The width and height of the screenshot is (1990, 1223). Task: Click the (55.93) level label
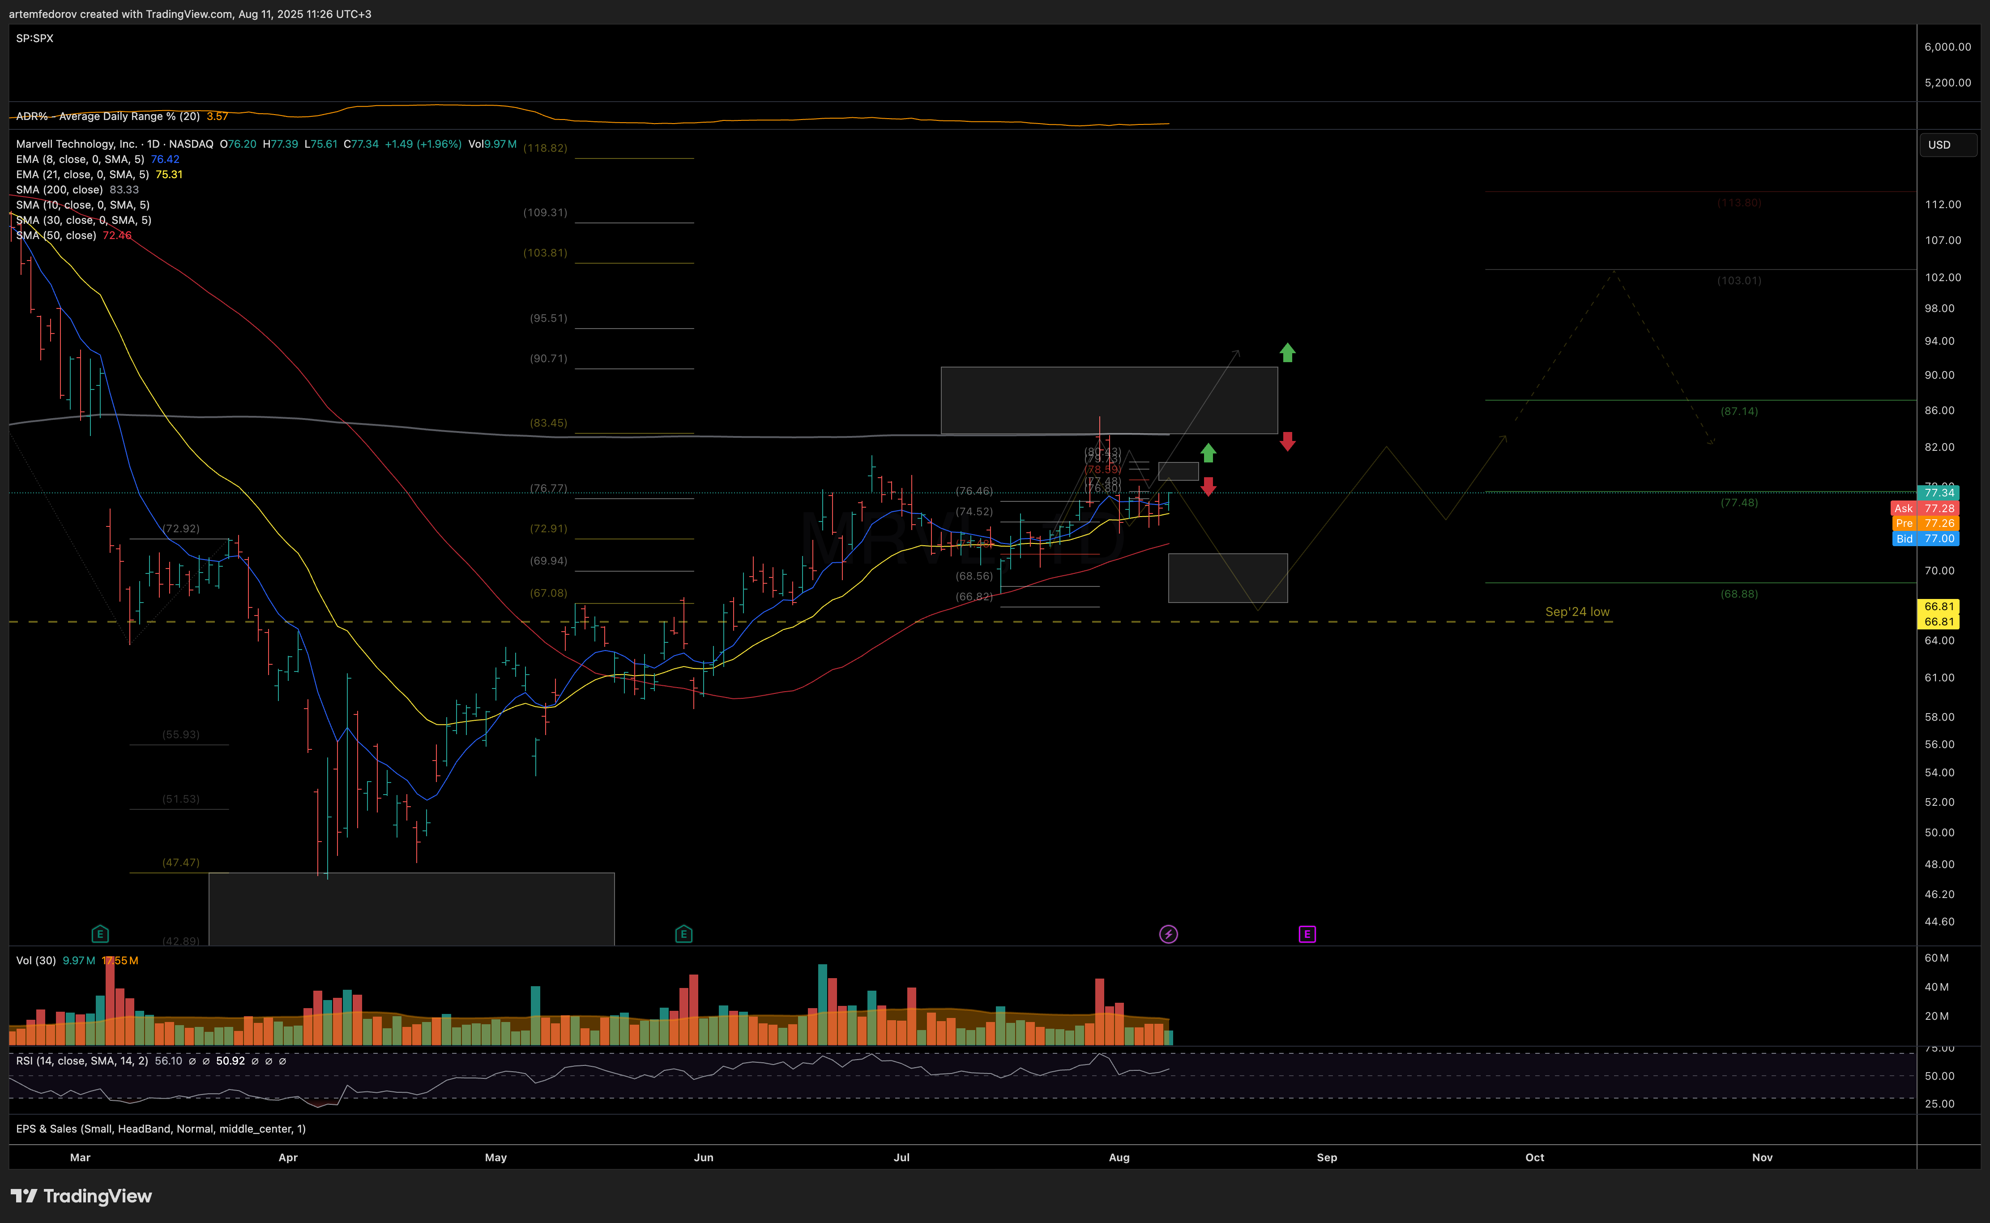click(x=180, y=735)
